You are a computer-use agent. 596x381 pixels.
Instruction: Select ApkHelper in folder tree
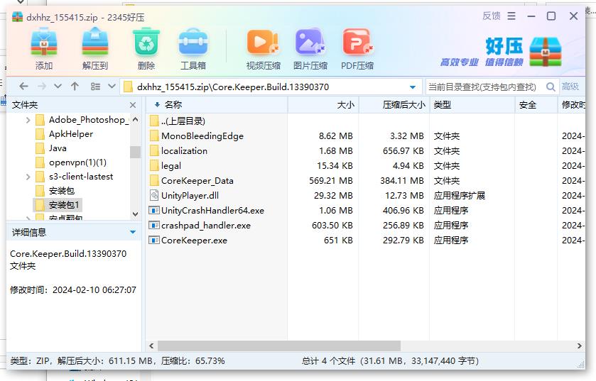click(71, 134)
